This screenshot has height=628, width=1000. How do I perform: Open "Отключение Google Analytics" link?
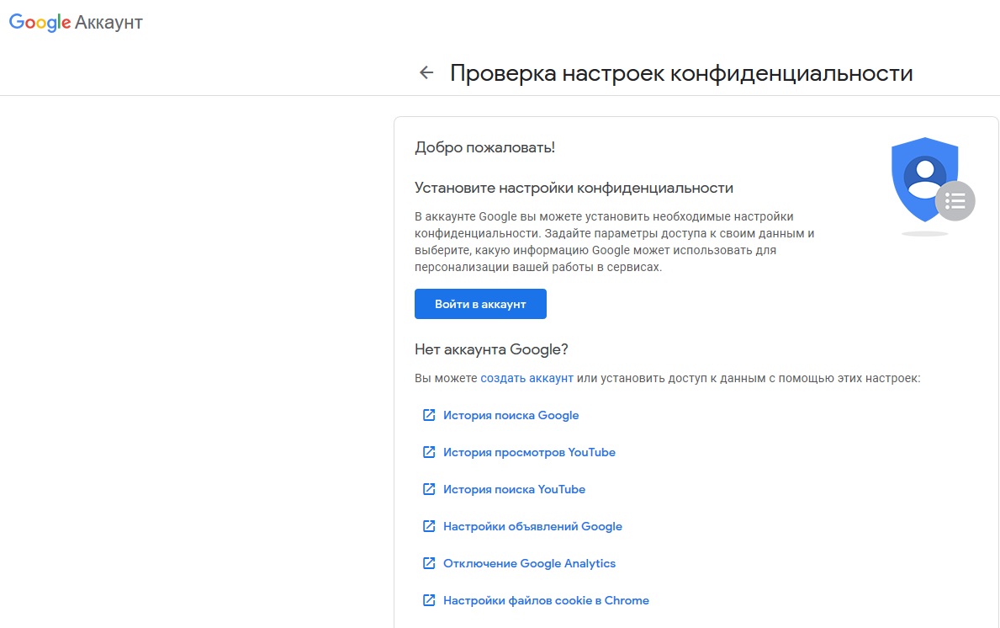click(529, 563)
